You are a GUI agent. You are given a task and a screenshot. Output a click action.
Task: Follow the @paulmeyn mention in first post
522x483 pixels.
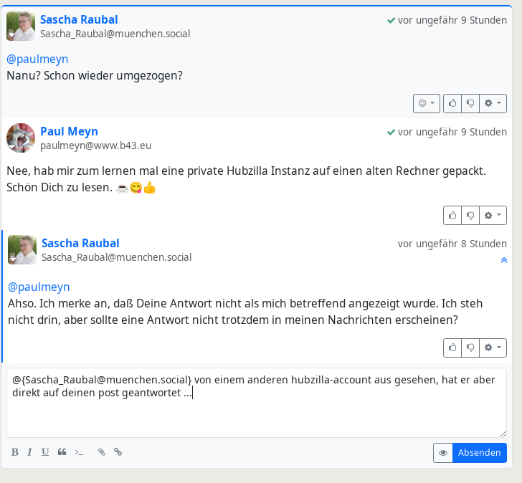point(37,59)
